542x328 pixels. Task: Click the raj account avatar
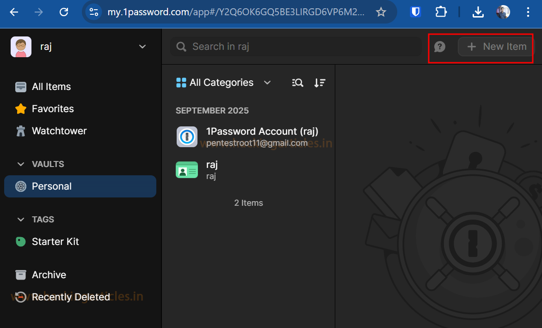21,47
